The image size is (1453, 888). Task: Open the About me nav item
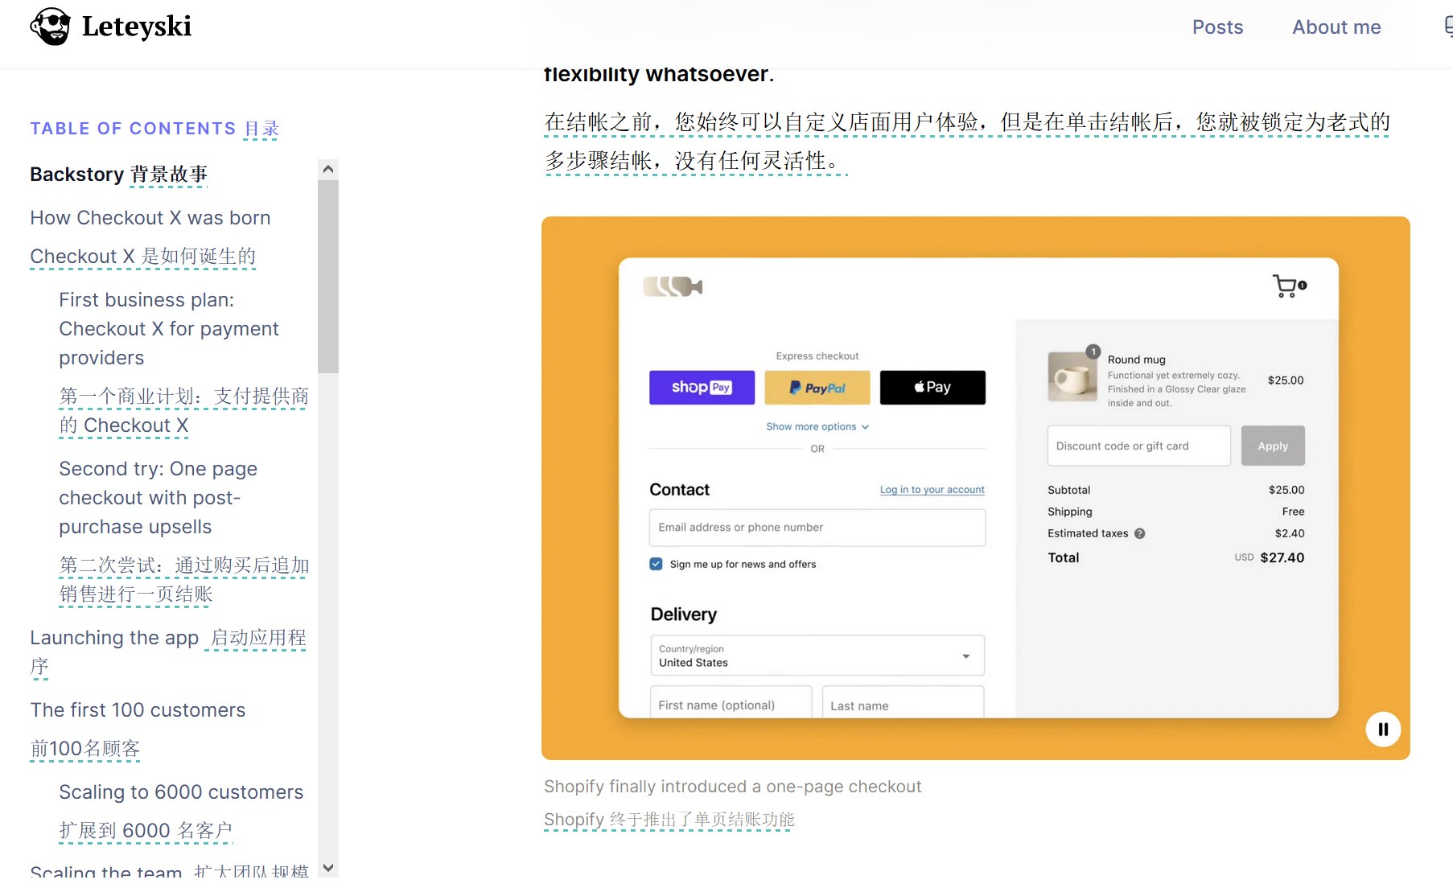tap(1336, 27)
